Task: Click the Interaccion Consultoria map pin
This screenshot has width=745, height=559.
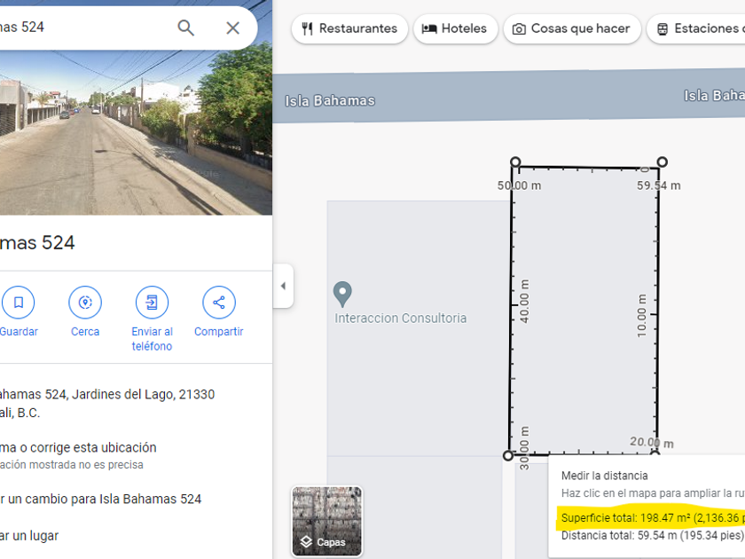Action: (x=342, y=295)
